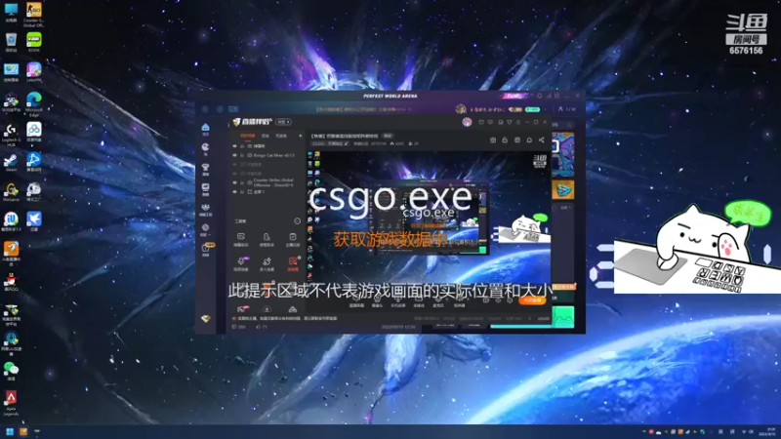This screenshot has width=781, height=439.
Task: Click the bell icon above the stream preview
Action: tap(529, 140)
